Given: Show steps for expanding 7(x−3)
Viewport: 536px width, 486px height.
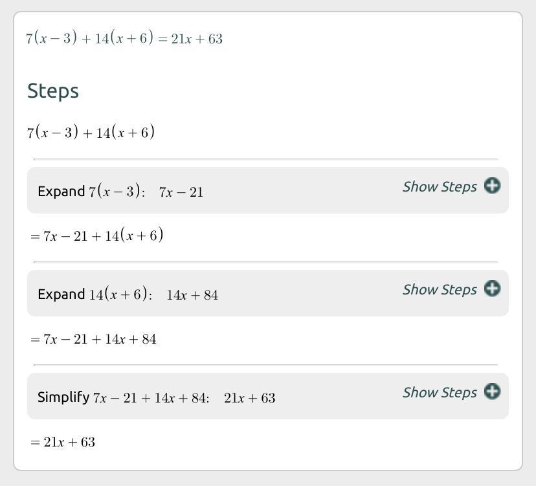Looking at the screenshot, I should [x=440, y=187].
